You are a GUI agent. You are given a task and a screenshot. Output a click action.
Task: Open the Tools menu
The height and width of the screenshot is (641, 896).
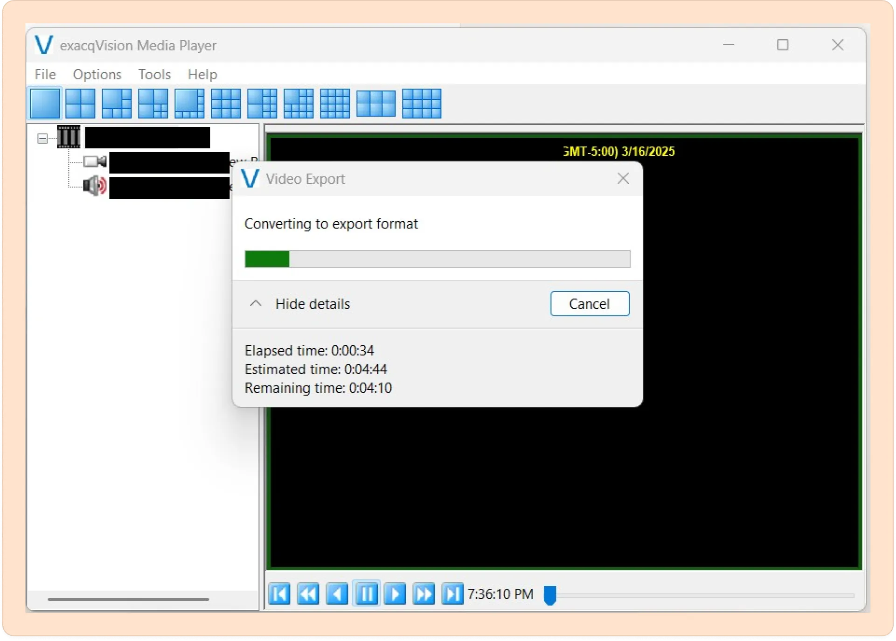tap(154, 74)
